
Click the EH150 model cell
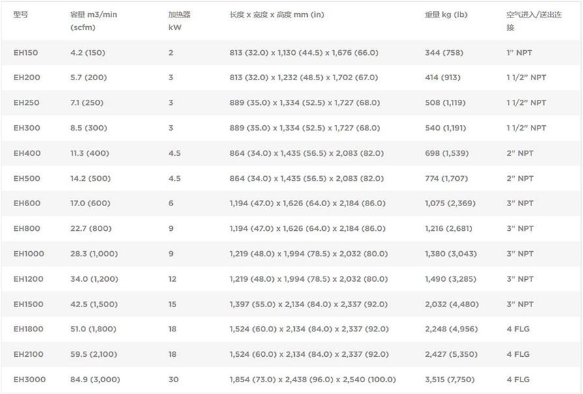[x=26, y=53]
